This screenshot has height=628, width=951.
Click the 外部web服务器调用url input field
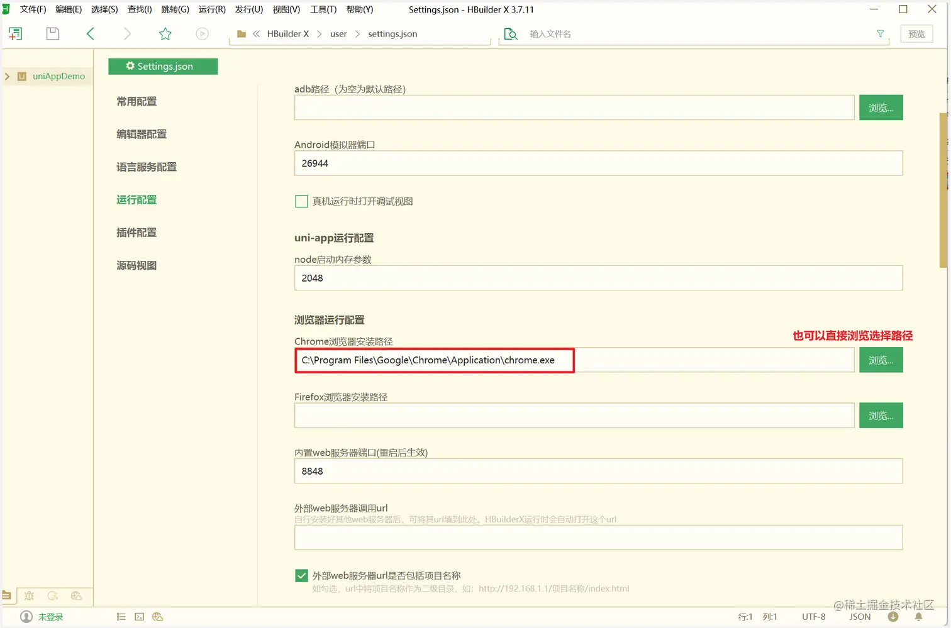(598, 537)
